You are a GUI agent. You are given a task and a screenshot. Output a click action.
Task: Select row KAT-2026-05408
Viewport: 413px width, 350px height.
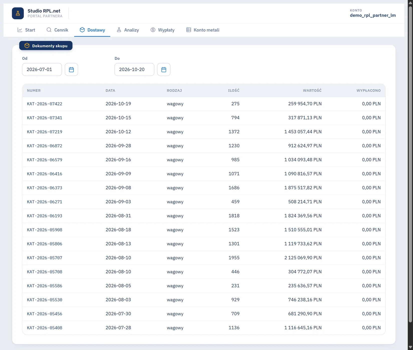(x=204, y=328)
